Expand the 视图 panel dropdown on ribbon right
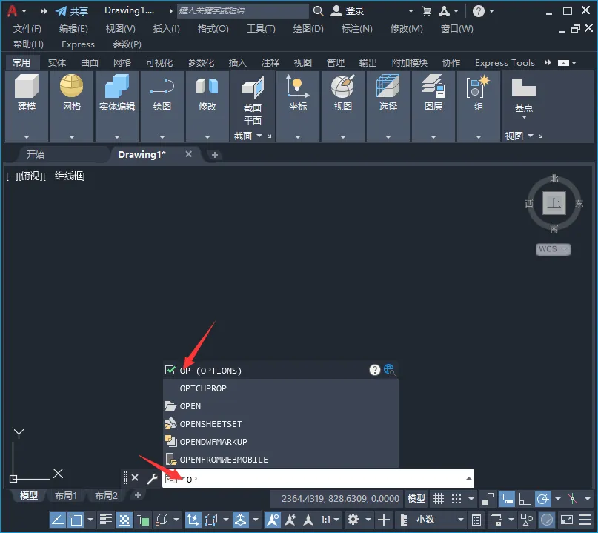Screen dimensions: 598x533 pyautogui.click(x=531, y=136)
